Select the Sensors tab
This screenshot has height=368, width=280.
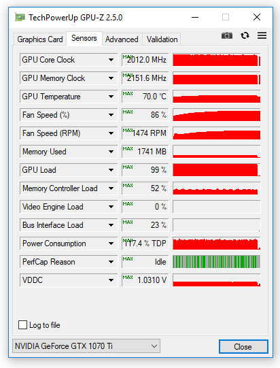tap(84, 38)
